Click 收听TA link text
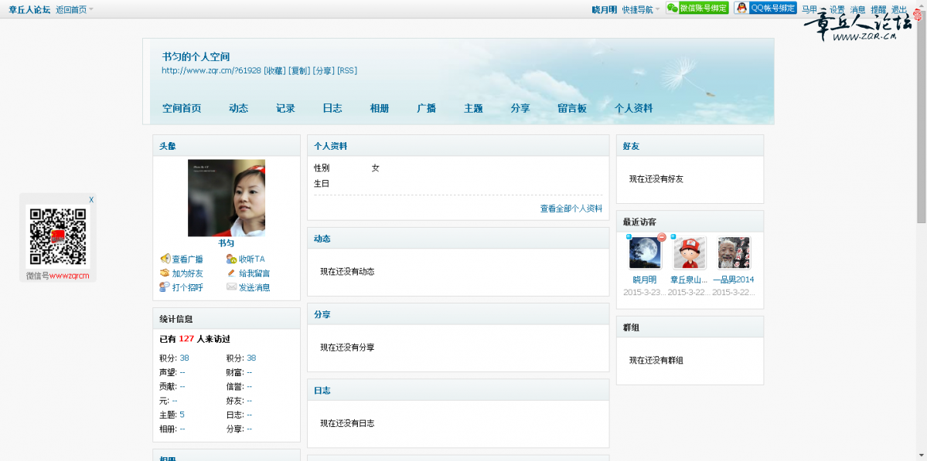 252,259
